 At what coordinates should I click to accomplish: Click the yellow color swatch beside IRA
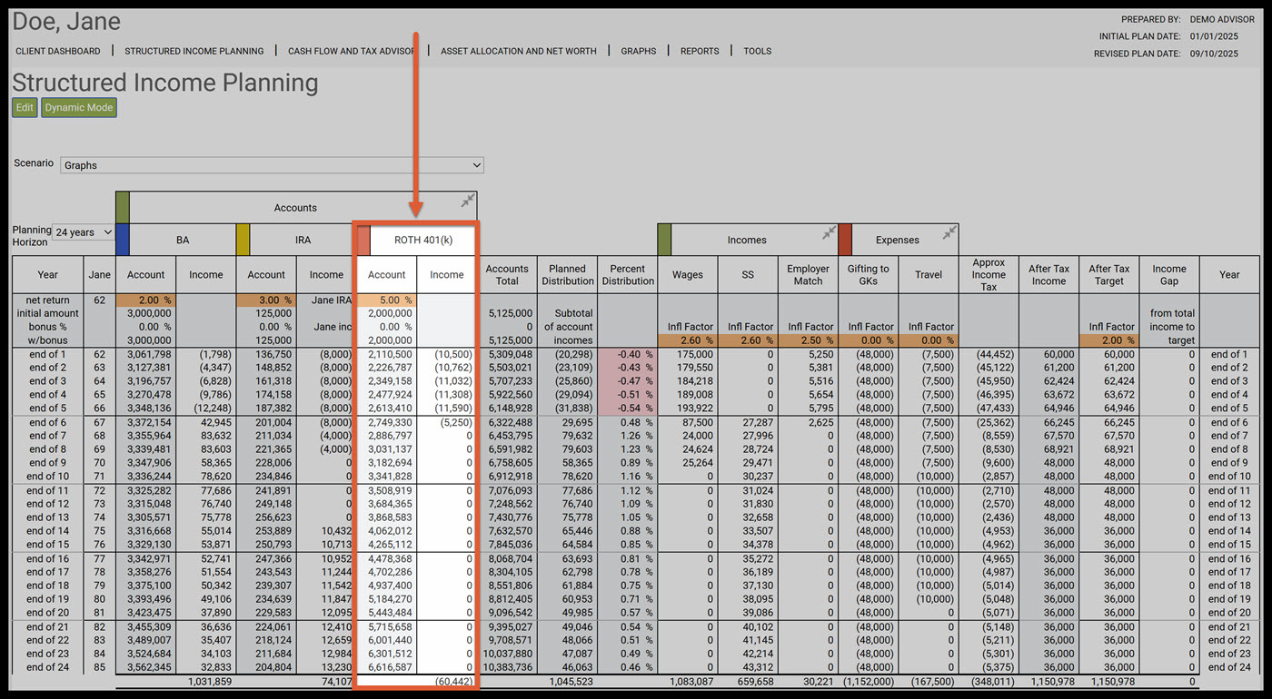point(243,240)
